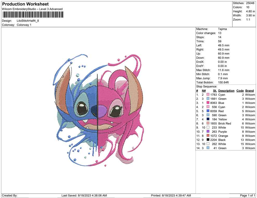Click the Brand column header
Viewport: 257px width, 198px height.
[x=249, y=91]
